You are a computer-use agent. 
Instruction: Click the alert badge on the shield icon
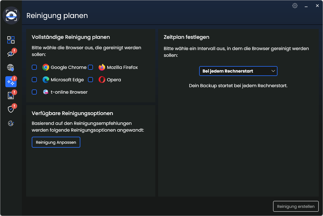(14, 106)
